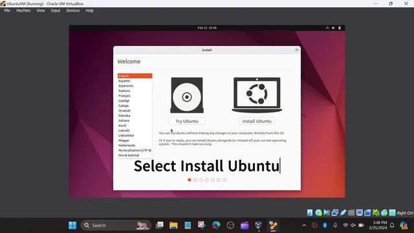The height and width of the screenshot is (233, 414).
Task: Open the notifications bell icon
Action: coord(392,225)
